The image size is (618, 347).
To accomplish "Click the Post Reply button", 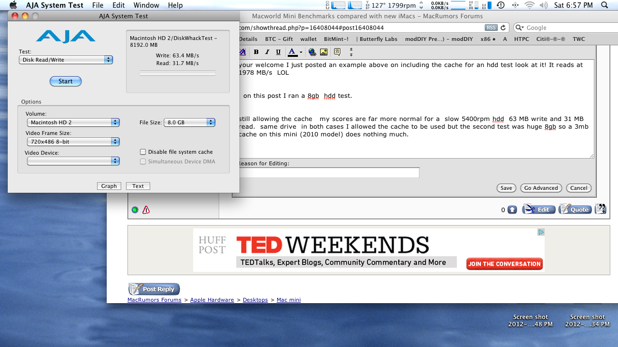I will click(x=154, y=289).
